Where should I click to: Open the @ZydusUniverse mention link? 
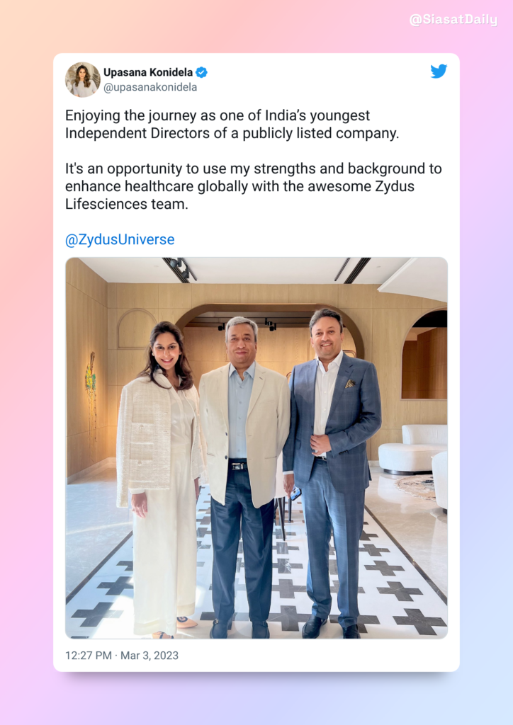[120, 239]
